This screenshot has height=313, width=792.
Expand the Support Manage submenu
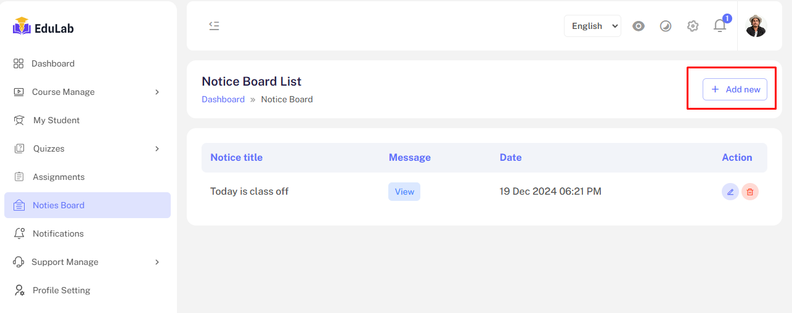point(157,262)
